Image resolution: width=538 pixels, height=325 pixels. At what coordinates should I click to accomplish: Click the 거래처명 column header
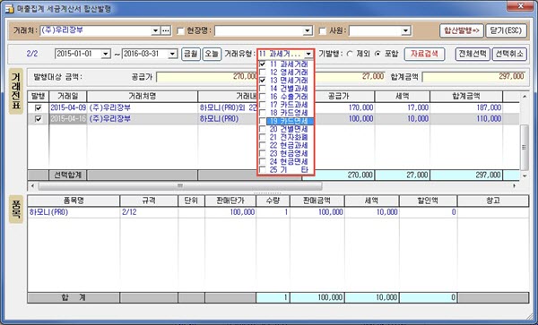(143, 96)
